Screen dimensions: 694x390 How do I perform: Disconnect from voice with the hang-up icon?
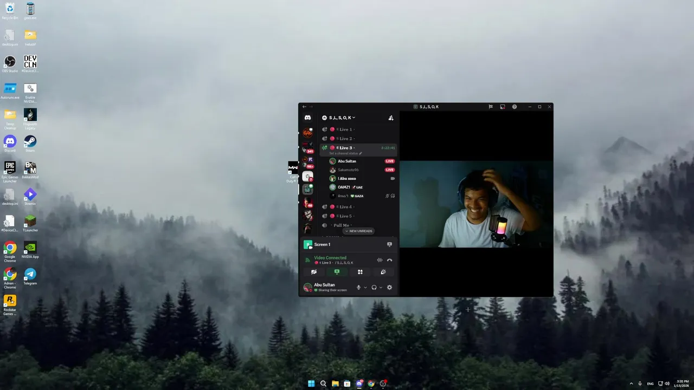[389, 260]
